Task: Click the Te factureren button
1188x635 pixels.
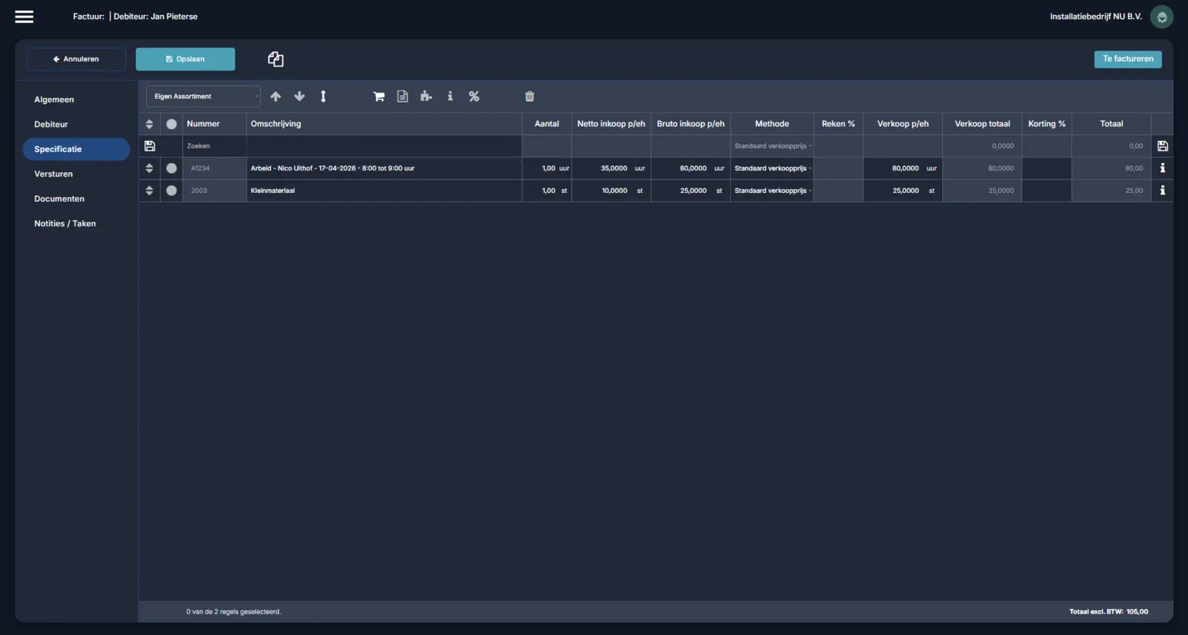Action: pos(1128,59)
